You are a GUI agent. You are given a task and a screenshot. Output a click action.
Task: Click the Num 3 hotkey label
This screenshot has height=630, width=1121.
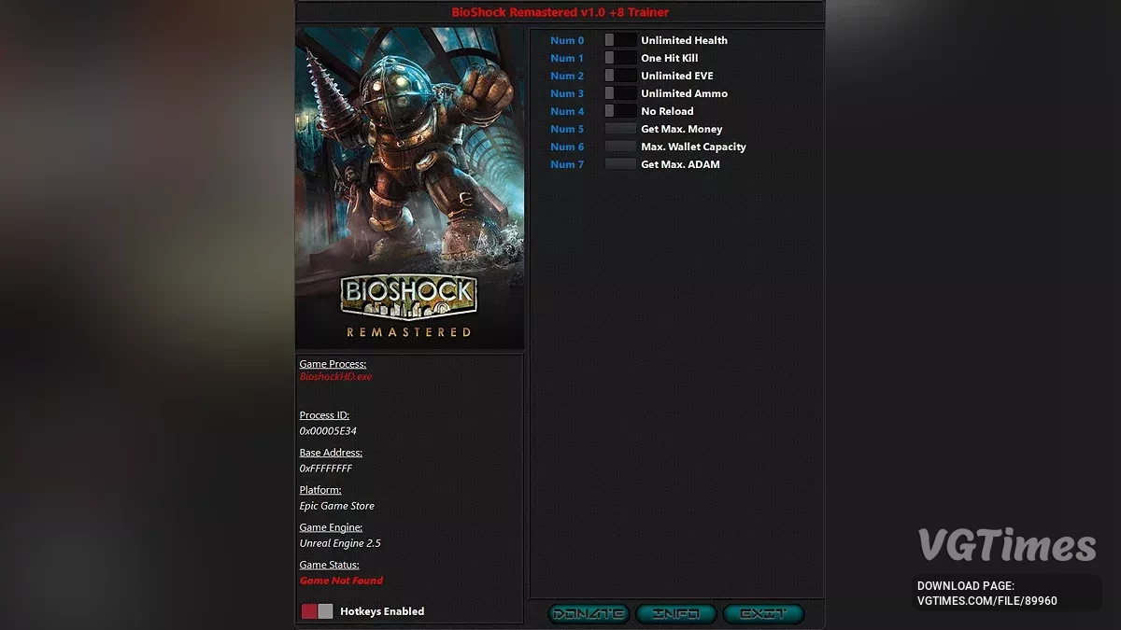[567, 93]
